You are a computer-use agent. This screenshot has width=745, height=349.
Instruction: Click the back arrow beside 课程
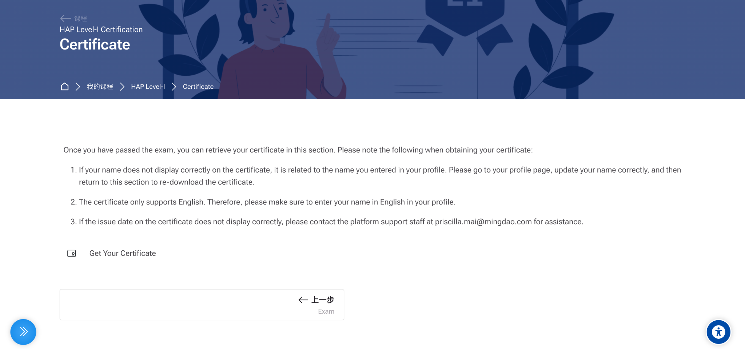coord(65,18)
